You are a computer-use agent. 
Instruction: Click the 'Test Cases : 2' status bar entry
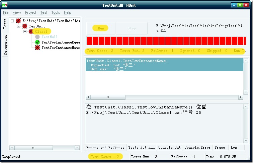click(105, 157)
